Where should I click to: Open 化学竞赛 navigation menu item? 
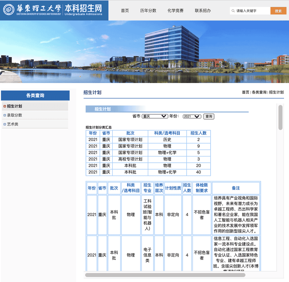[175, 11]
